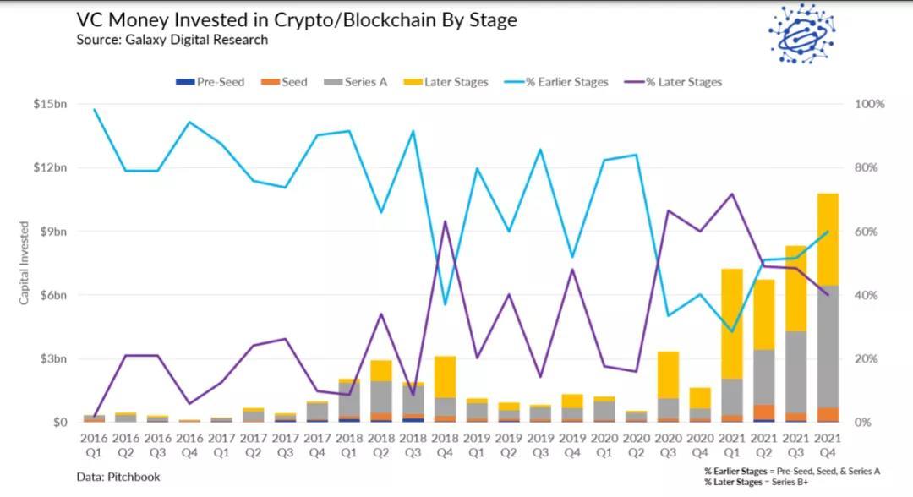Click the 100% label on the right axis

click(869, 104)
